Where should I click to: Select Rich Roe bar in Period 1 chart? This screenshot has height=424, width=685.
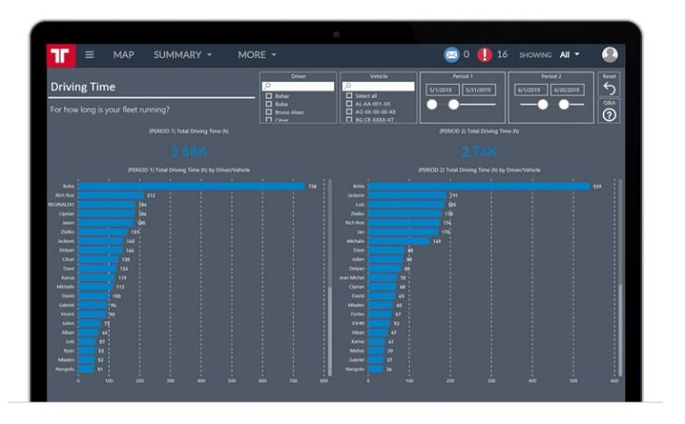111,195
